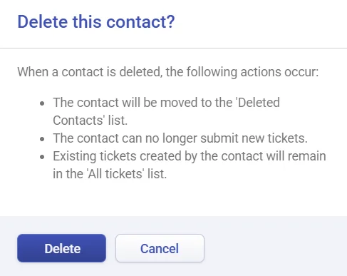Click the 'no longer submit new tickets' line
The width and height of the screenshot is (347, 276).
(180, 138)
